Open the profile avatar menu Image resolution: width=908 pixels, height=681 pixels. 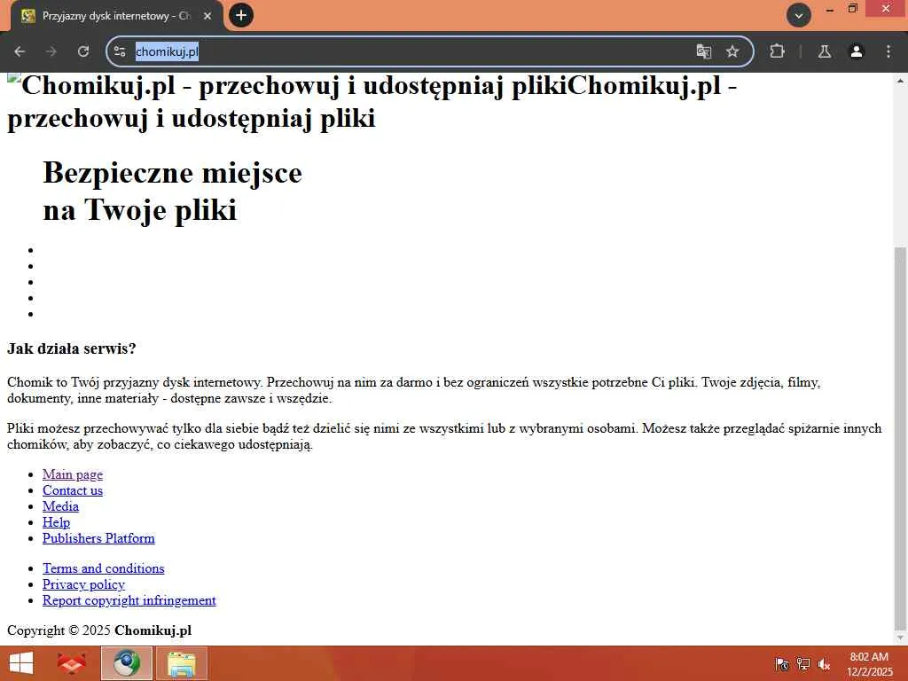coord(856,51)
